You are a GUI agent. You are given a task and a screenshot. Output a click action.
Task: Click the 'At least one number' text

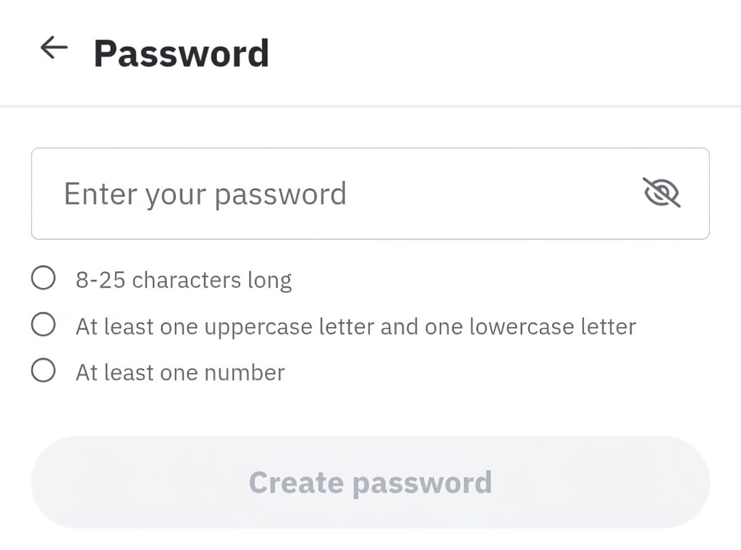[180, 373]
